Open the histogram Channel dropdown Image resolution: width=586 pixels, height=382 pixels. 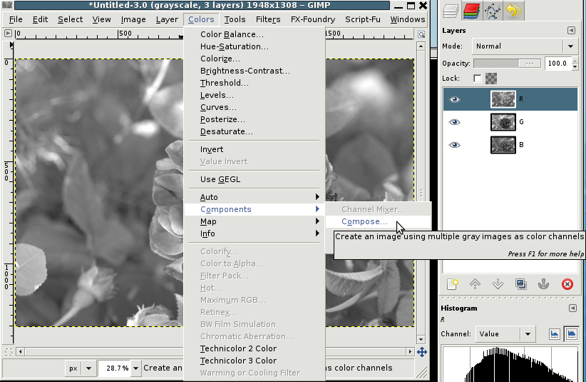[505, 334]
